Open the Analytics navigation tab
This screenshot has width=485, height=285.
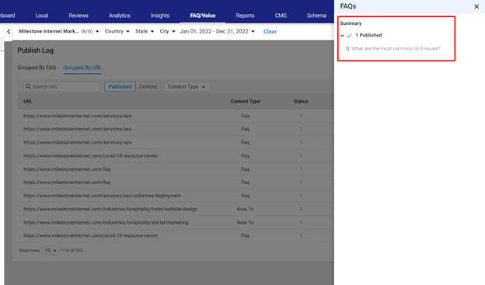120,16
